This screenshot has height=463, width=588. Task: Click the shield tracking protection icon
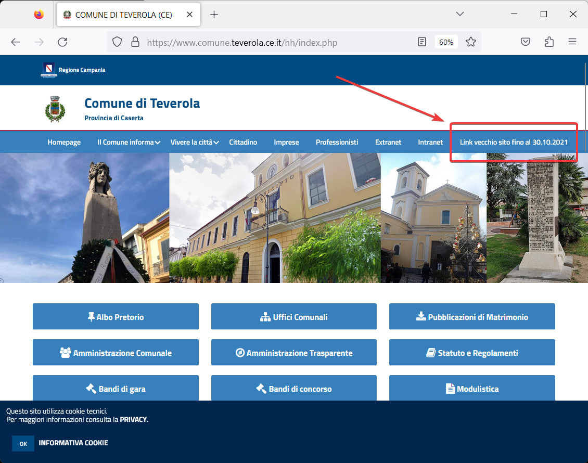click(117, 42)
